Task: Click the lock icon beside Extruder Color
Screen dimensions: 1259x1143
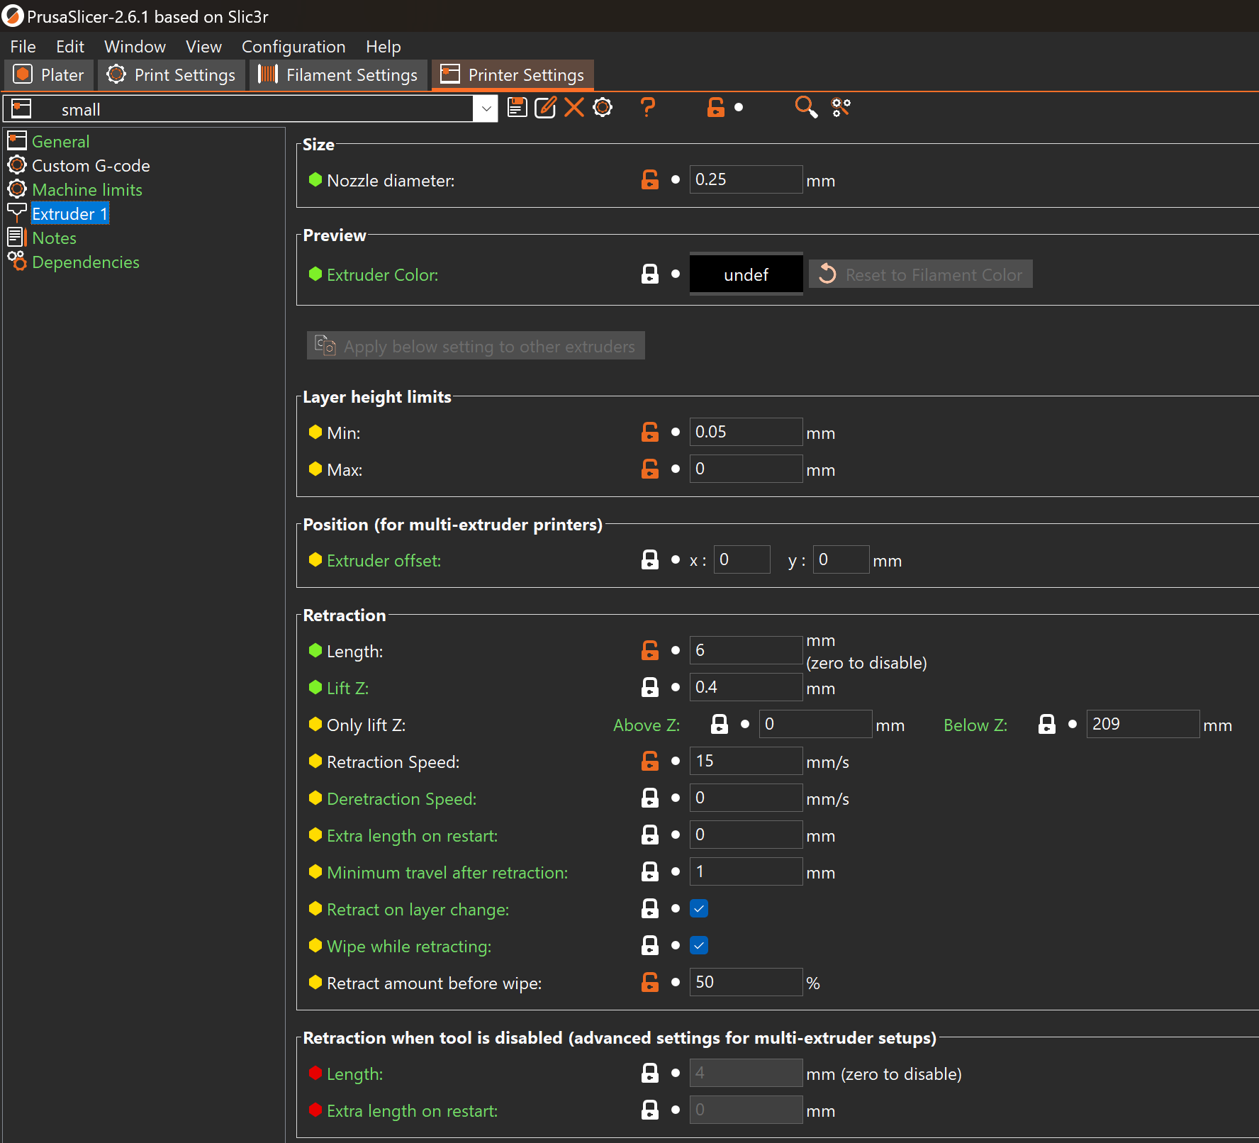Action: pos(650,274)
